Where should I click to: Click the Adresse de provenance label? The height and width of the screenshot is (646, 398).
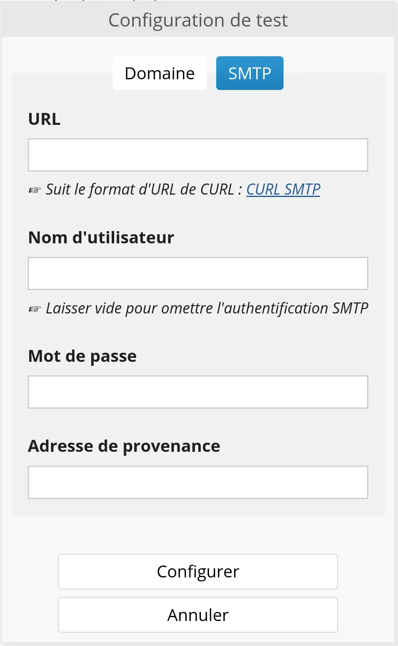[124, 446]
